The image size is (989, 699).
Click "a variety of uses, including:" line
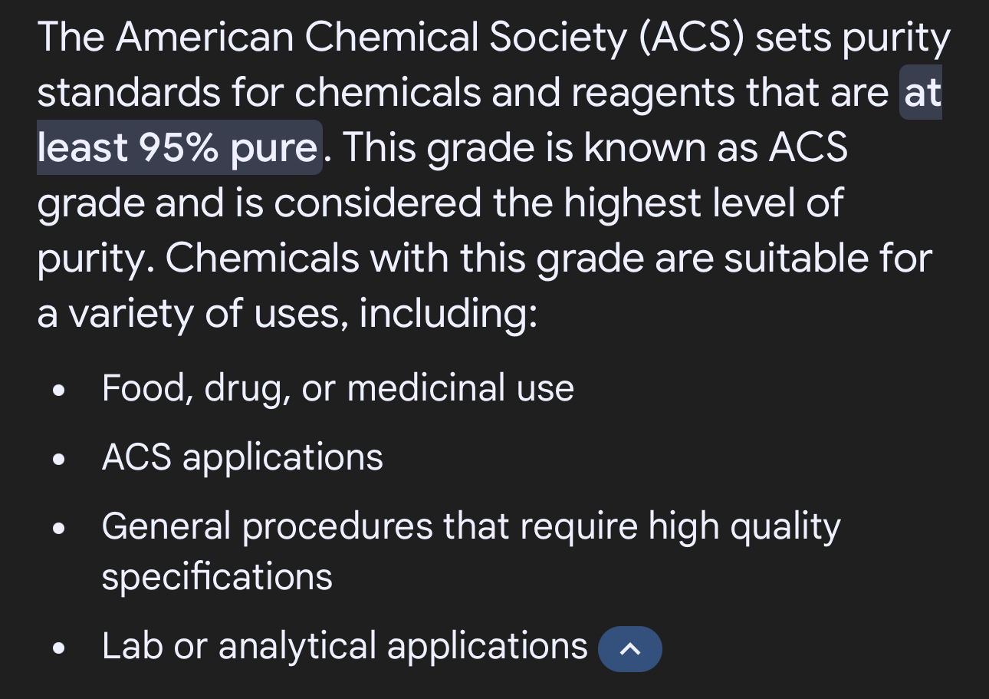coord(287,314)
